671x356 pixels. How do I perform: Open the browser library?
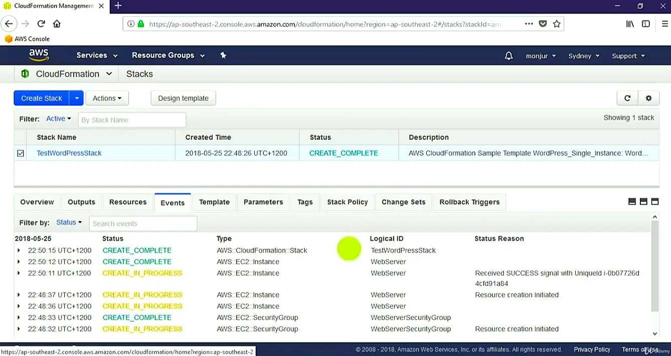(x=630, y=24)
